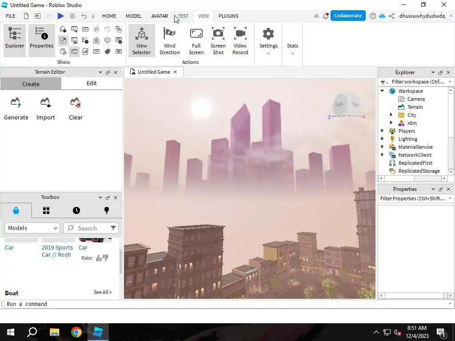Click the Toolbox Search field
The image size is (455, 341).
(87, 228)
